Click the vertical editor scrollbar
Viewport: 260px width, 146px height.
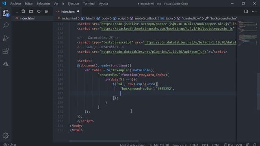[258, 91]
